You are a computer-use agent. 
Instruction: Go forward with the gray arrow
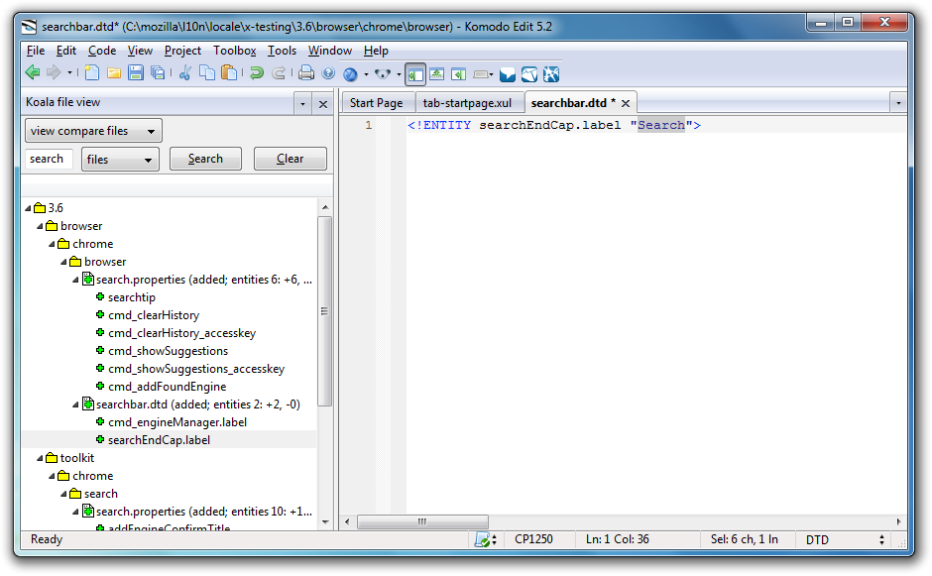pyautogui.click(x=54, y=73)
